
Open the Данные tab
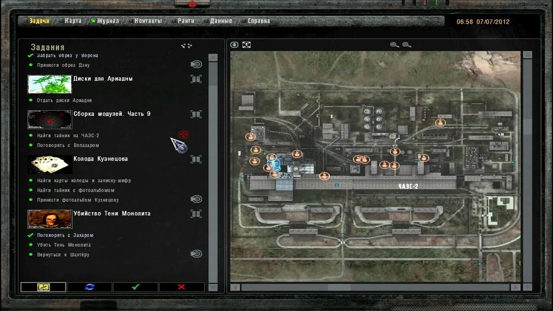click(x=221, y=21)
